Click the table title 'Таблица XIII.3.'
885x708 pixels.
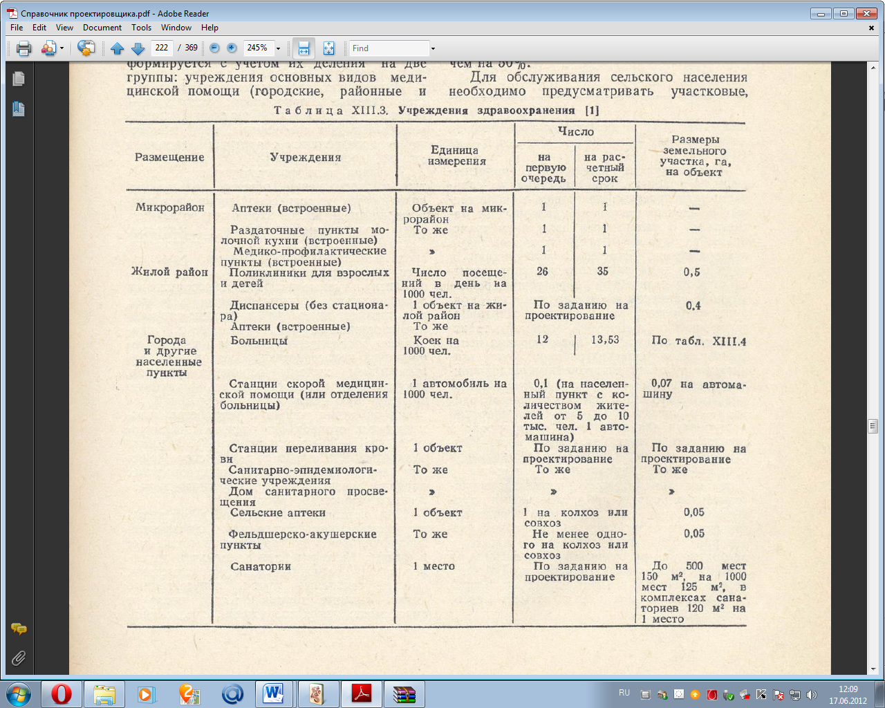click(331, 111)
